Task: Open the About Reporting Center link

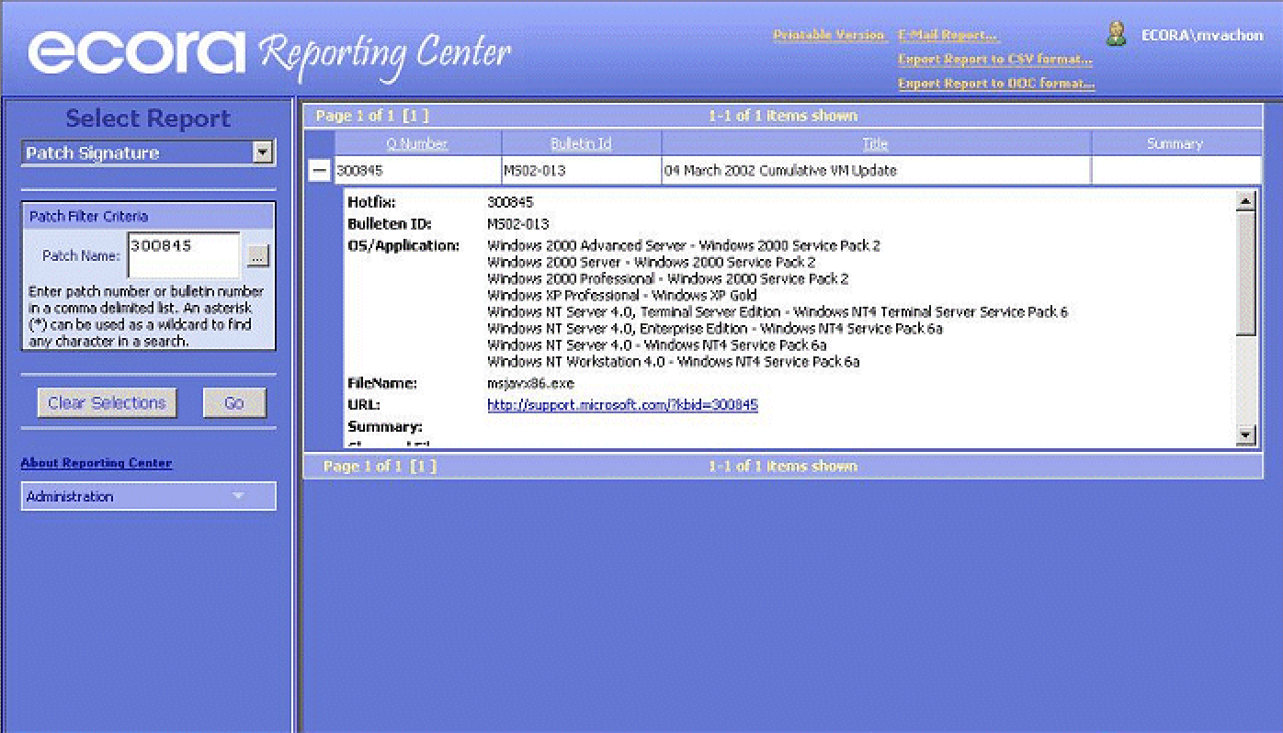Action: [97, 463]
